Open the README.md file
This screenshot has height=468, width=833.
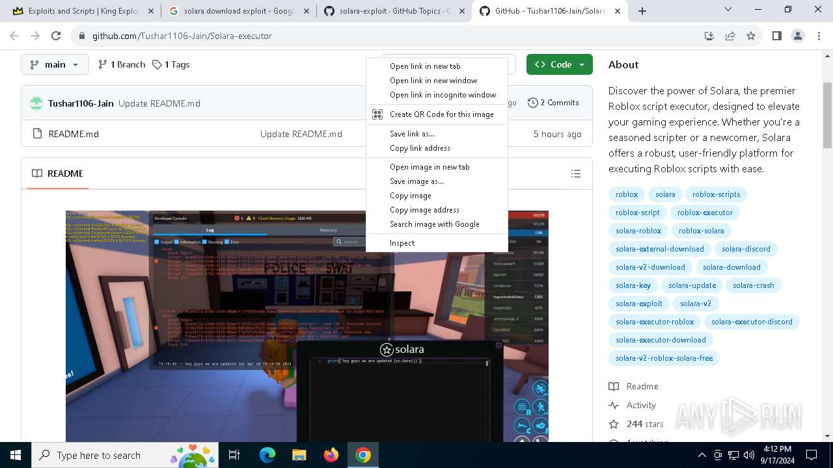pos(74,134)
